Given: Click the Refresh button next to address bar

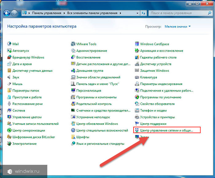Looking at the screenshot, I should (x=143, y=13).
